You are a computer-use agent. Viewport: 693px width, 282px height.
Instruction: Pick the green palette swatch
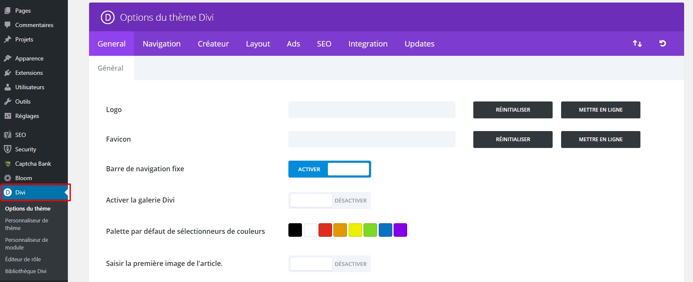(370, 230)
